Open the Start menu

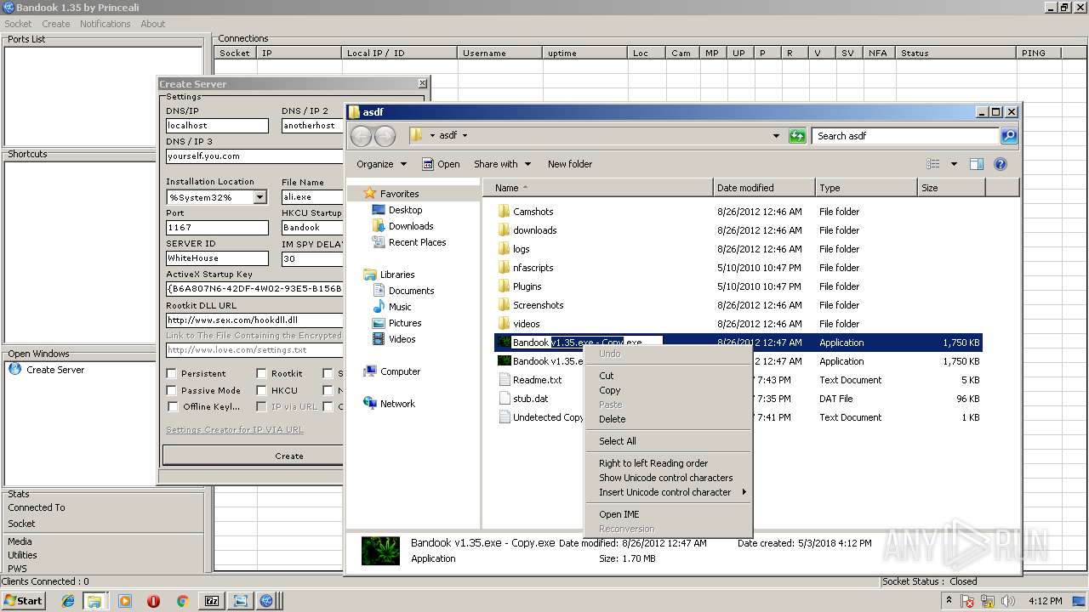tap(24, 601)
